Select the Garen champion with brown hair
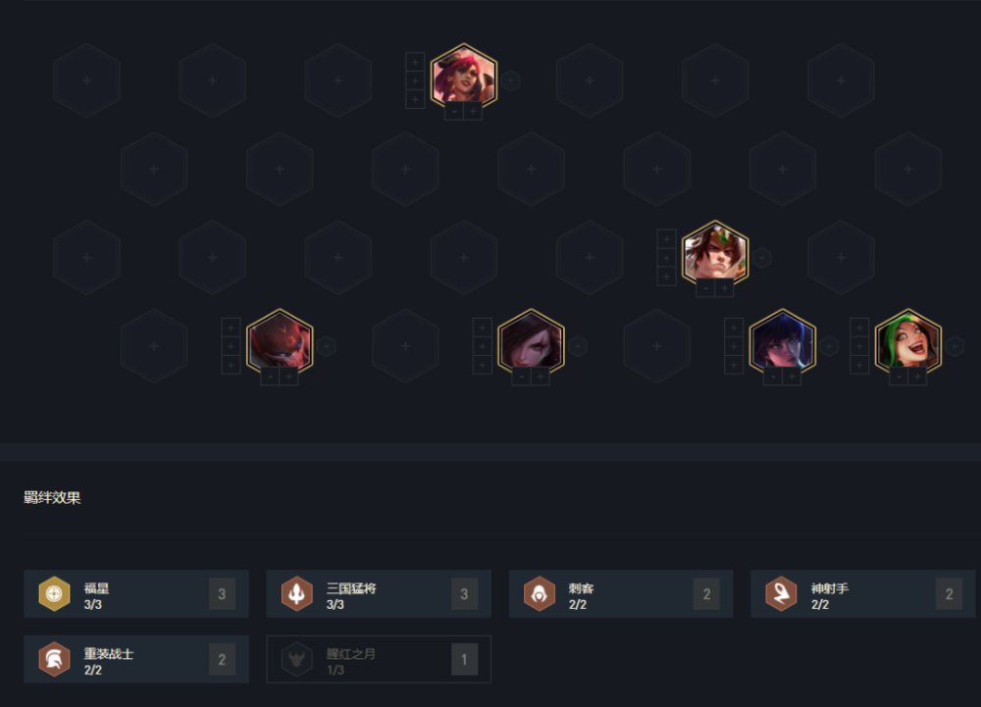The height and width of the screenshot is (707, 981). 715,253
